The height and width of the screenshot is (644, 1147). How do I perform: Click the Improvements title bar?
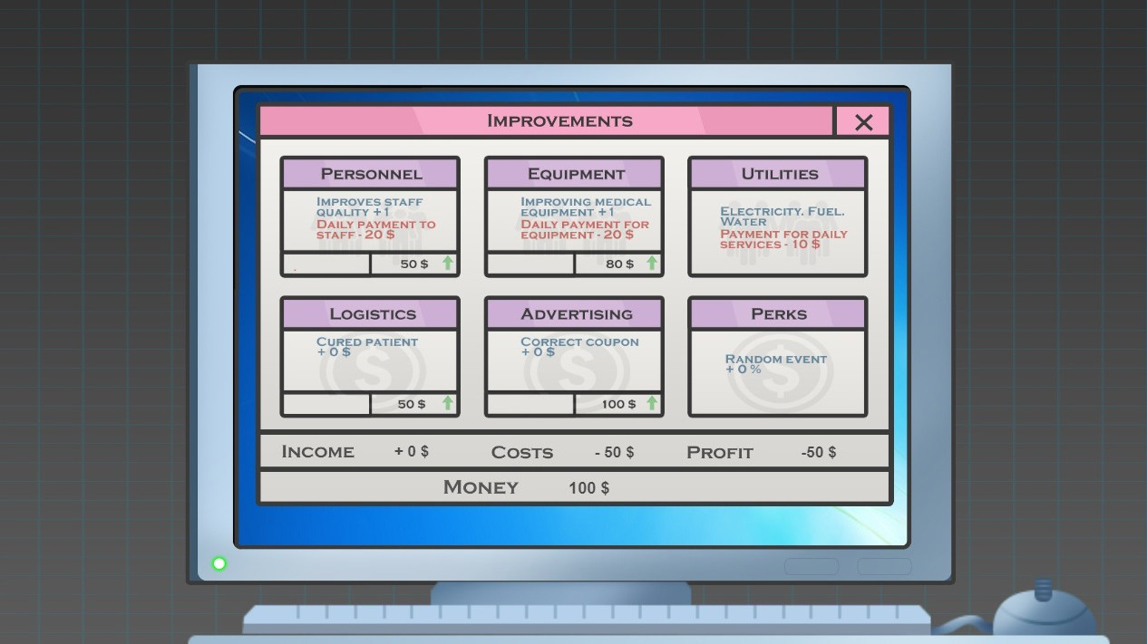click(x=559, y=120)
